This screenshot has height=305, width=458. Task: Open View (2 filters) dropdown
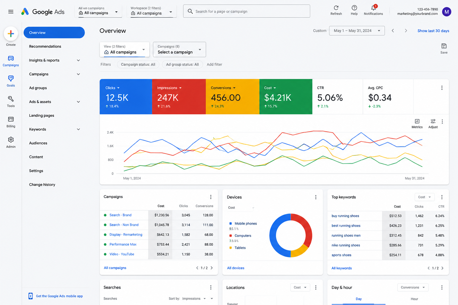[x=125, y=49]
